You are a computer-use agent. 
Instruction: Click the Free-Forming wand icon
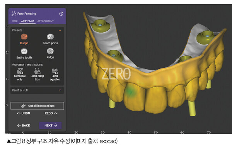[14, 14]
